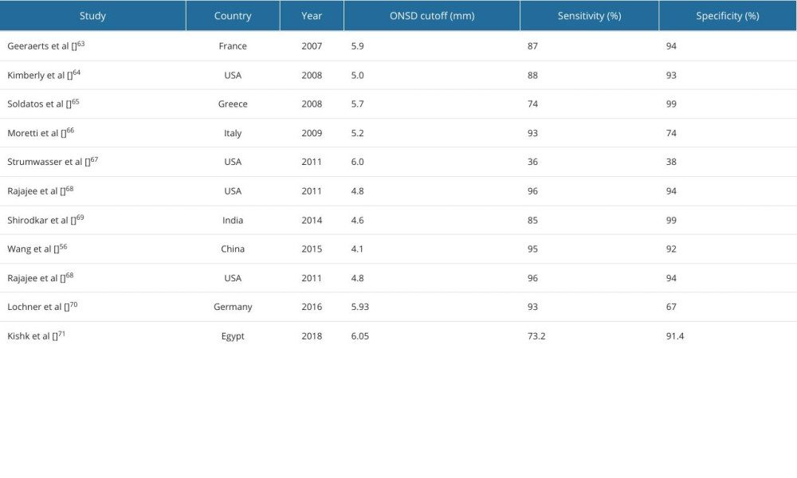797x478 pixels.
Task: Click the Year column header
Action: 312,16
